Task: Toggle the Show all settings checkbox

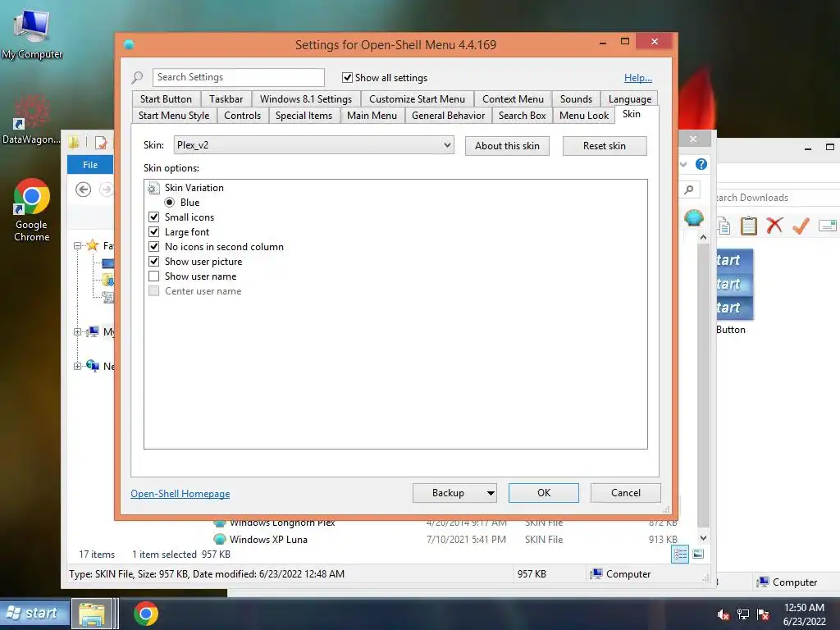Action: coord(347,78)
